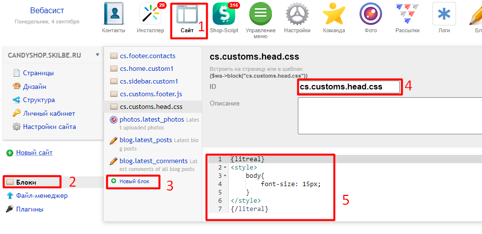
Task: Open the Фото camera icon
Action: tap(371, 15)
